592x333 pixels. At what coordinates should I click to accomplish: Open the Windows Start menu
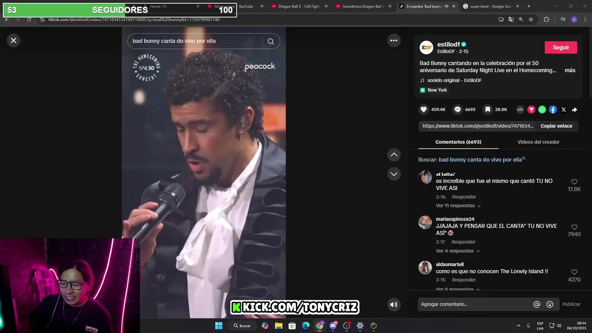coord(219,326)
